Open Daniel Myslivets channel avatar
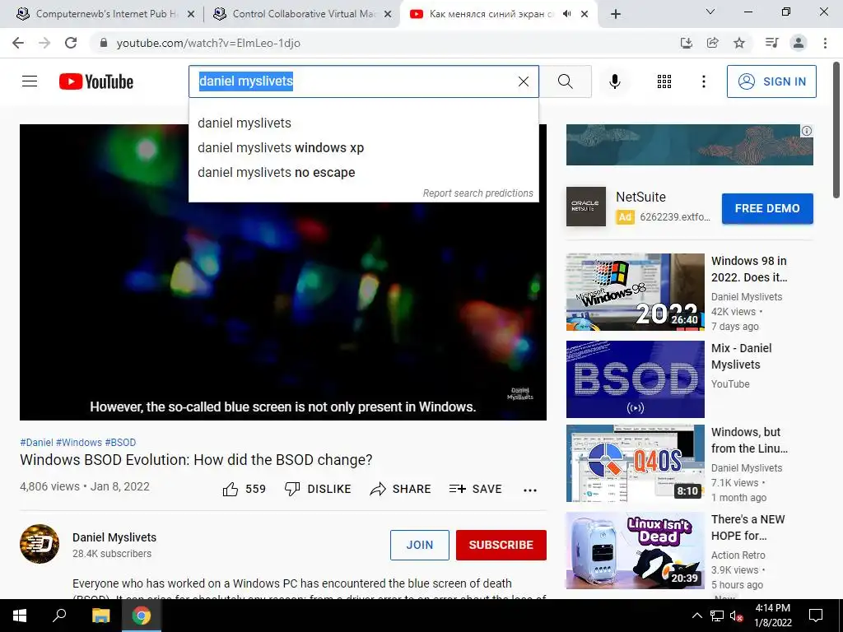The width and height of the screenshot is (843, 632). pyautogui.click(x=40, y=544)
